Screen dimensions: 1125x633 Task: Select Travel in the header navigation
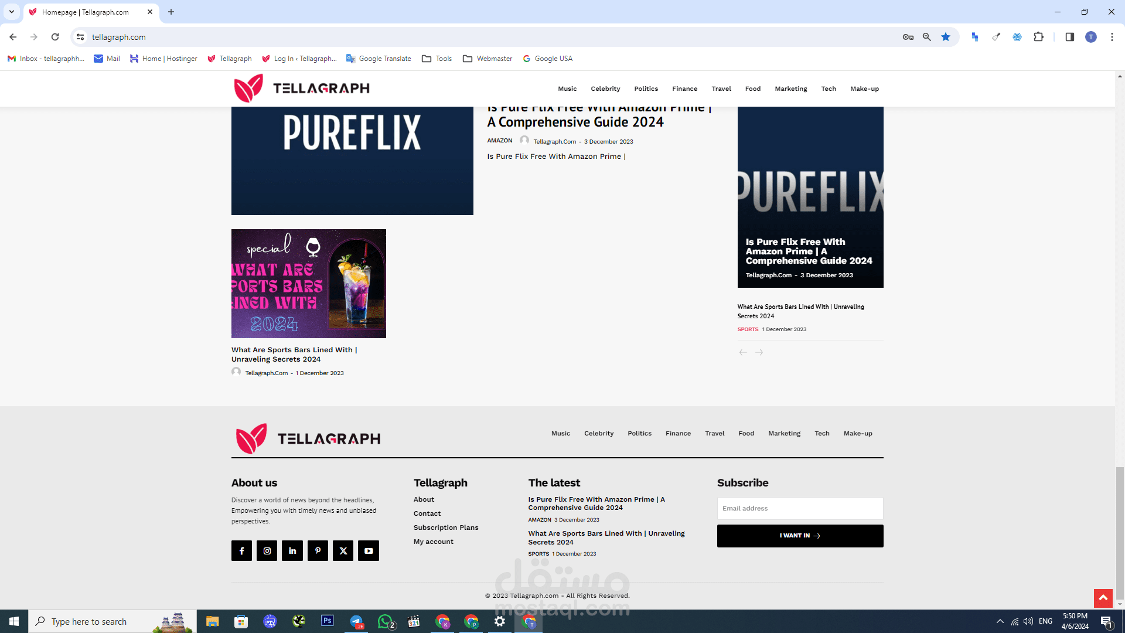721,89
